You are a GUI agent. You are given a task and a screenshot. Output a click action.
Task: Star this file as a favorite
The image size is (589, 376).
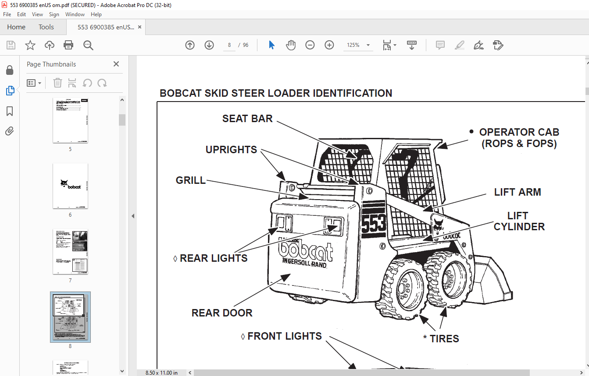click(30, 45)
